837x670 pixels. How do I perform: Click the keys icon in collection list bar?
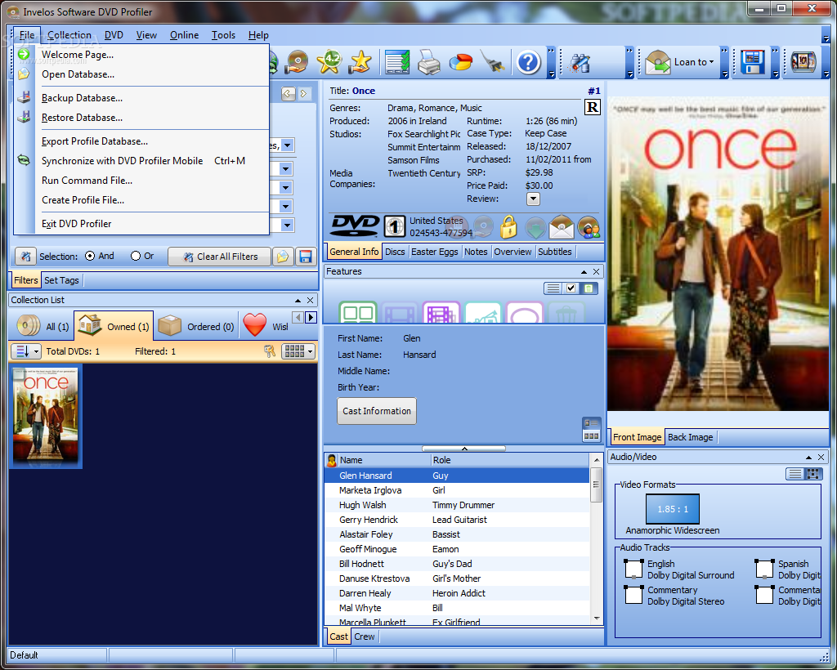point(270,351)
